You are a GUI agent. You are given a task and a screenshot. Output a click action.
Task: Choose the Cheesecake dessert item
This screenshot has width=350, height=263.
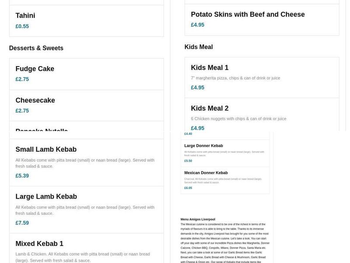point(35,100)
